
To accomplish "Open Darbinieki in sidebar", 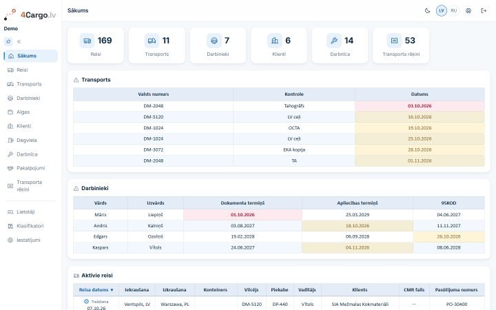I will [x=31, y=98].
